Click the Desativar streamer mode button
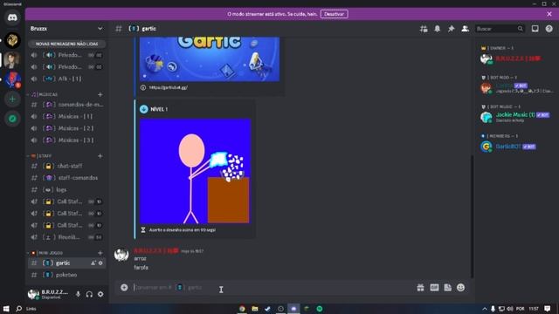 (x=334, y=14)
